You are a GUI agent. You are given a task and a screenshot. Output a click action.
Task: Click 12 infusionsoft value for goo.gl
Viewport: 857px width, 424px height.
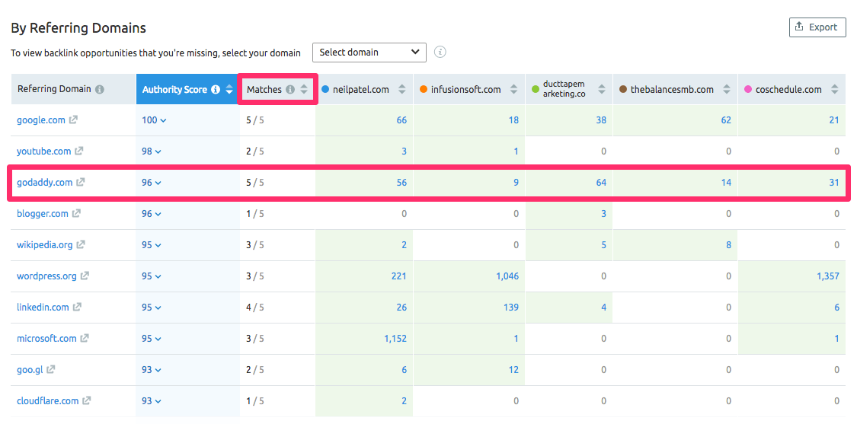tap(513, 370)
